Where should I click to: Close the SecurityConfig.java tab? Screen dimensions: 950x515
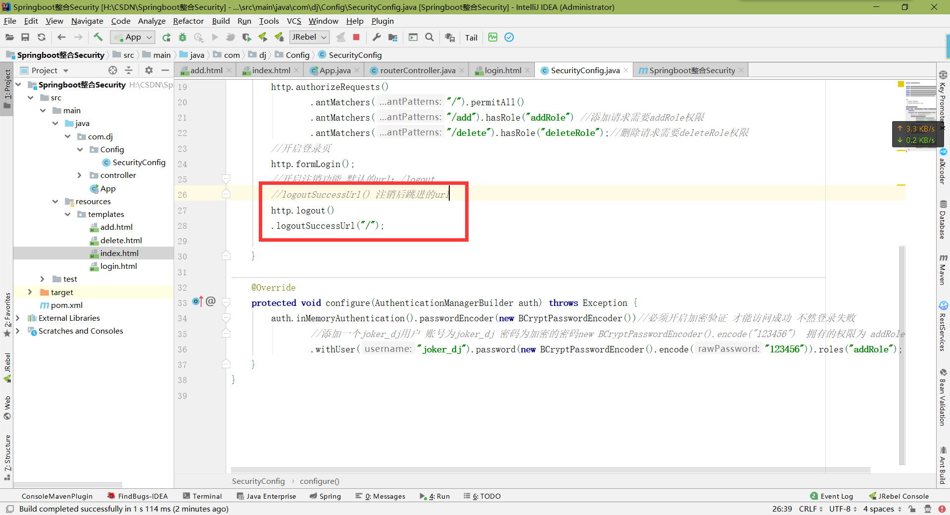(626, 70)
